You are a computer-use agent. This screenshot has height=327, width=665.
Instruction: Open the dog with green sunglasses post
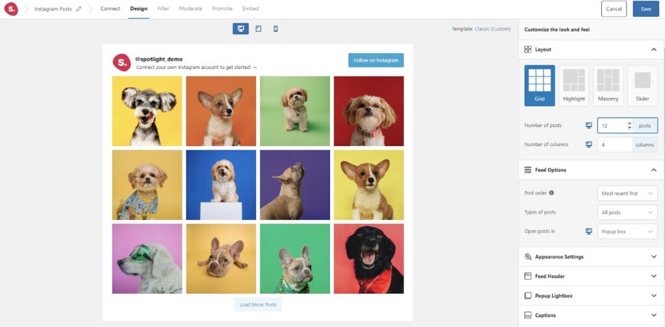(147, 259)
